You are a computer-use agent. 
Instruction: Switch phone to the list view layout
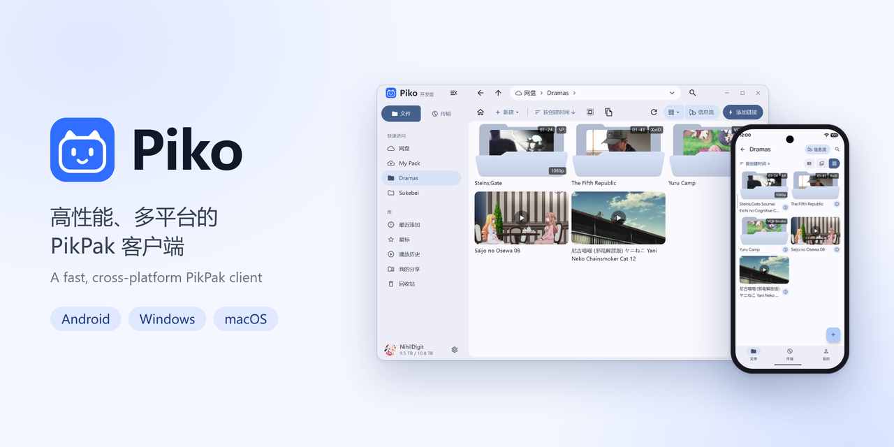coord(809,163)
